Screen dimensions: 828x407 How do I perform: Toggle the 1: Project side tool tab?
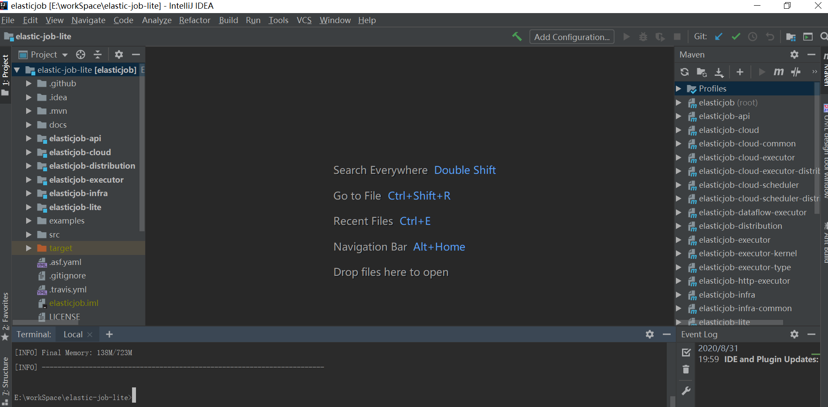coord(5,75)
